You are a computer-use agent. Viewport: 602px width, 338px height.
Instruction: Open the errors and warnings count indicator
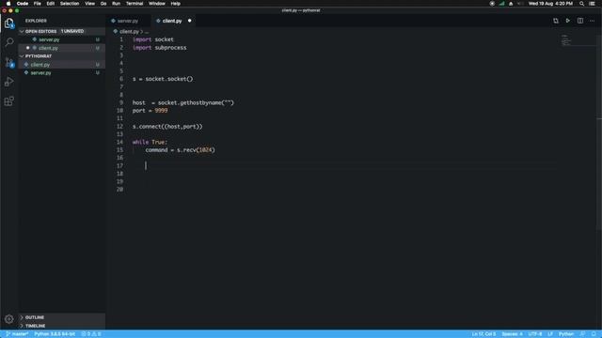(x=91, y=334)
